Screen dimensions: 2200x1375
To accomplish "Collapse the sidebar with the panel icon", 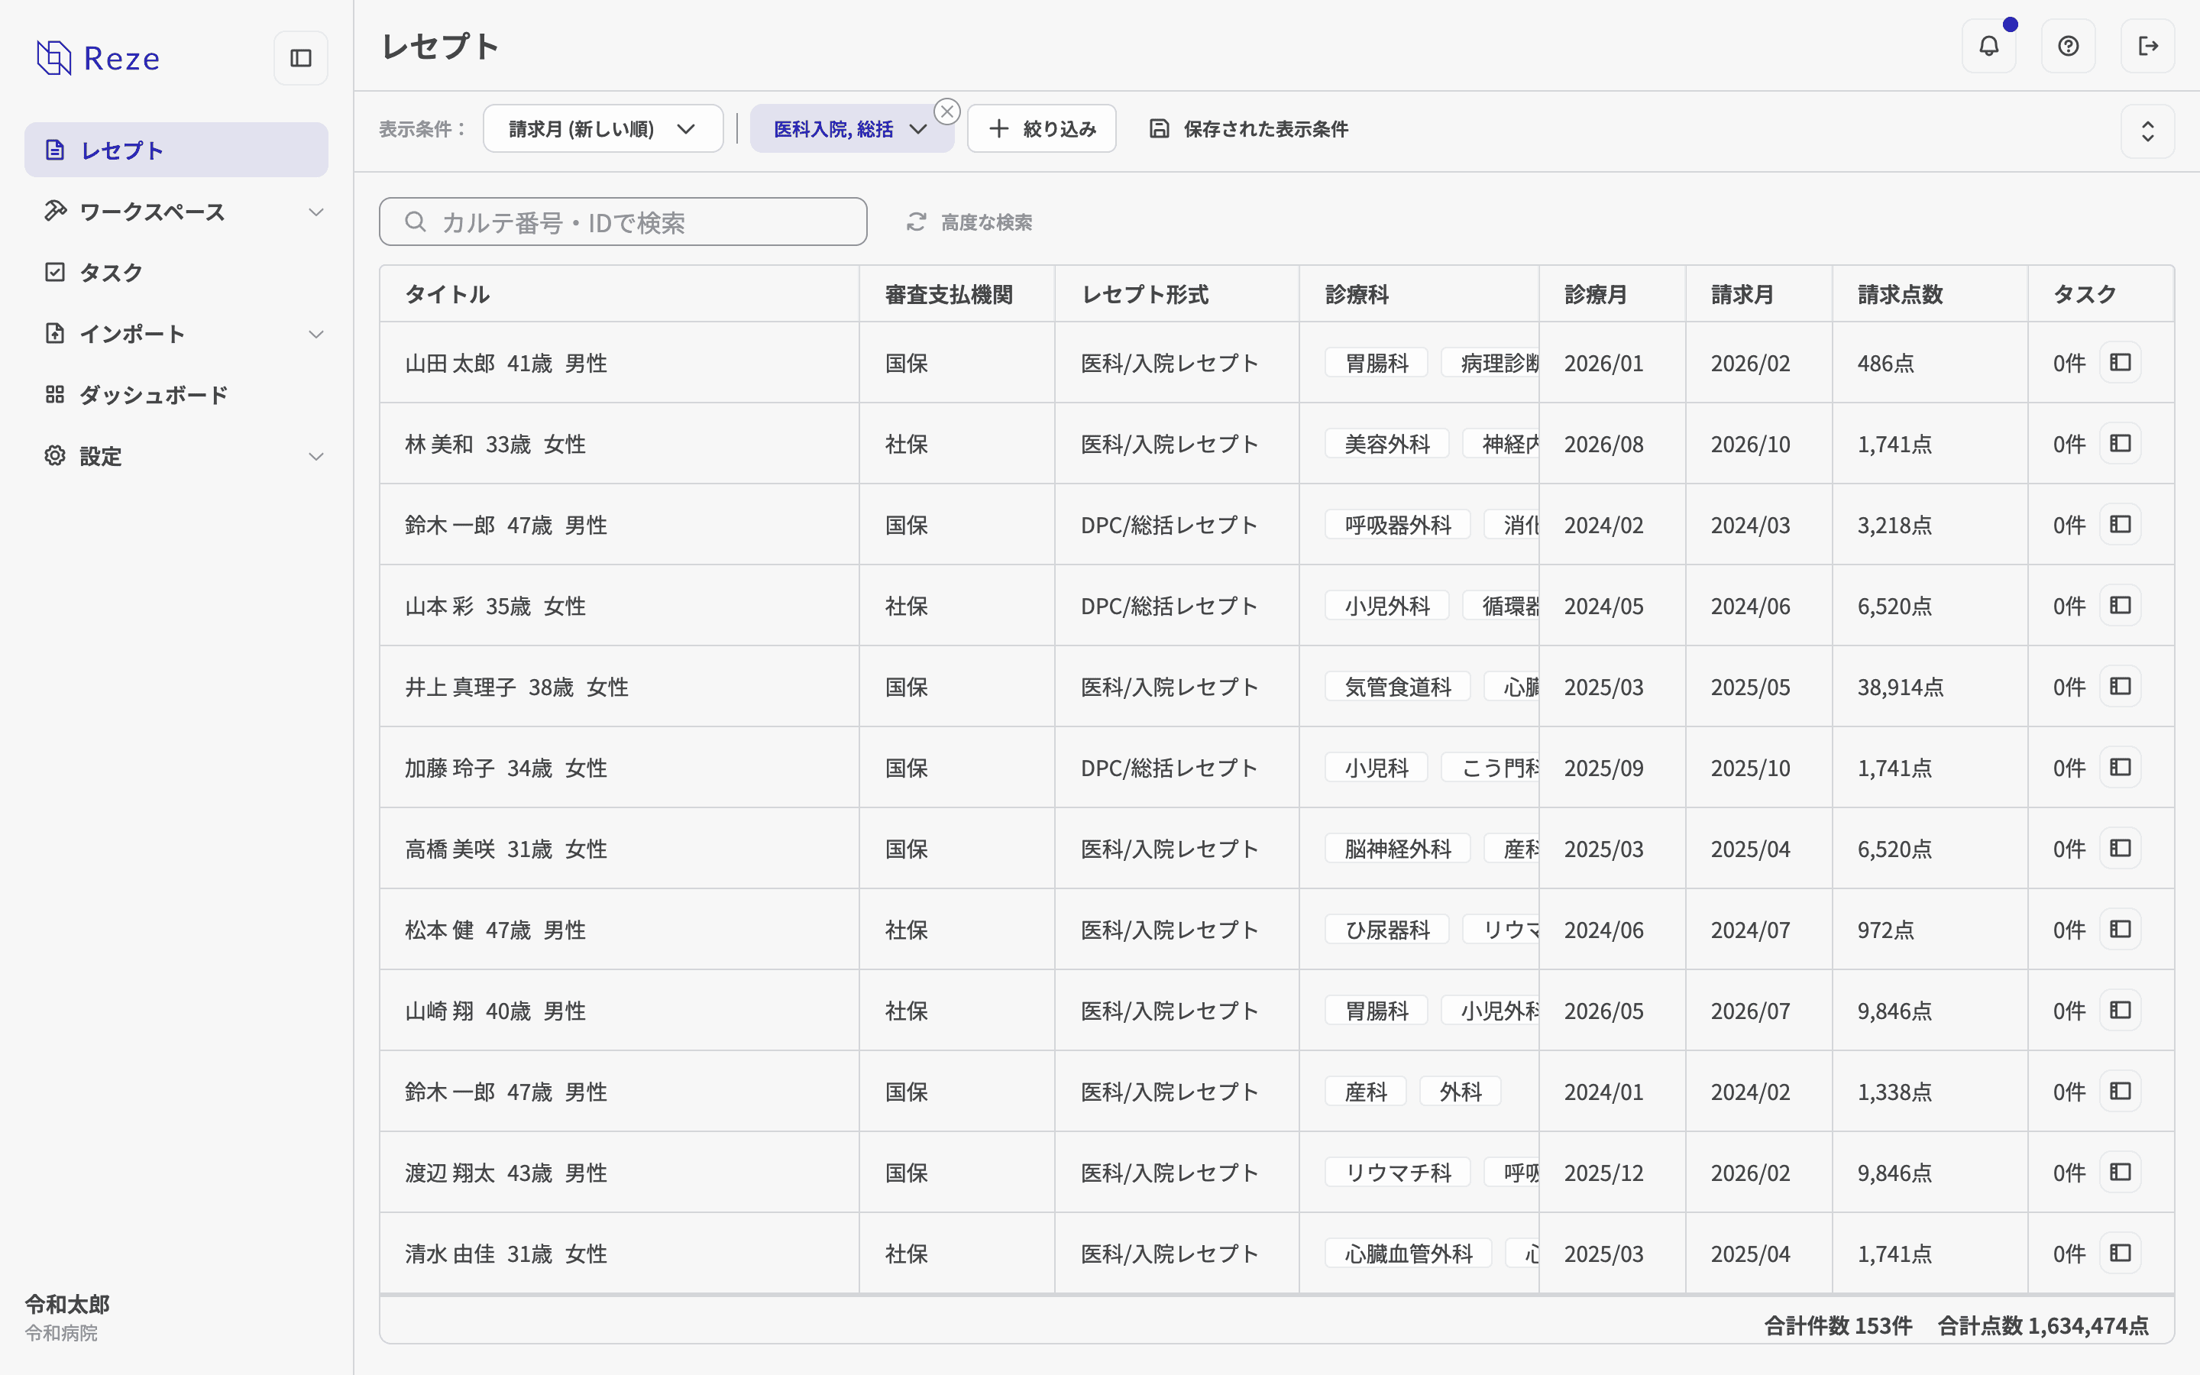I will (301, 58).
